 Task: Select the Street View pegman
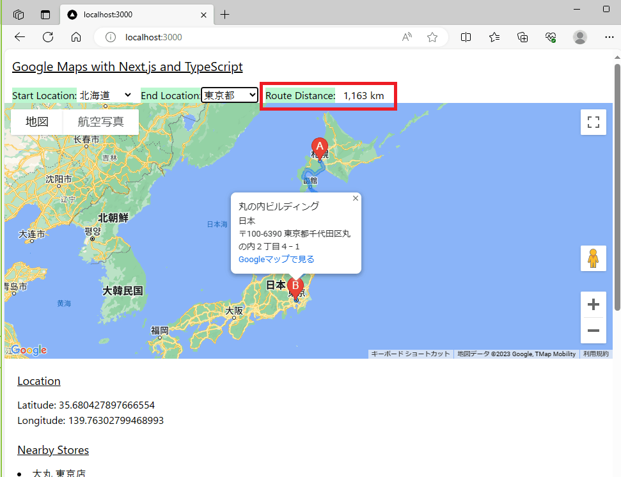pyautogui.click(x=593, y=258)
